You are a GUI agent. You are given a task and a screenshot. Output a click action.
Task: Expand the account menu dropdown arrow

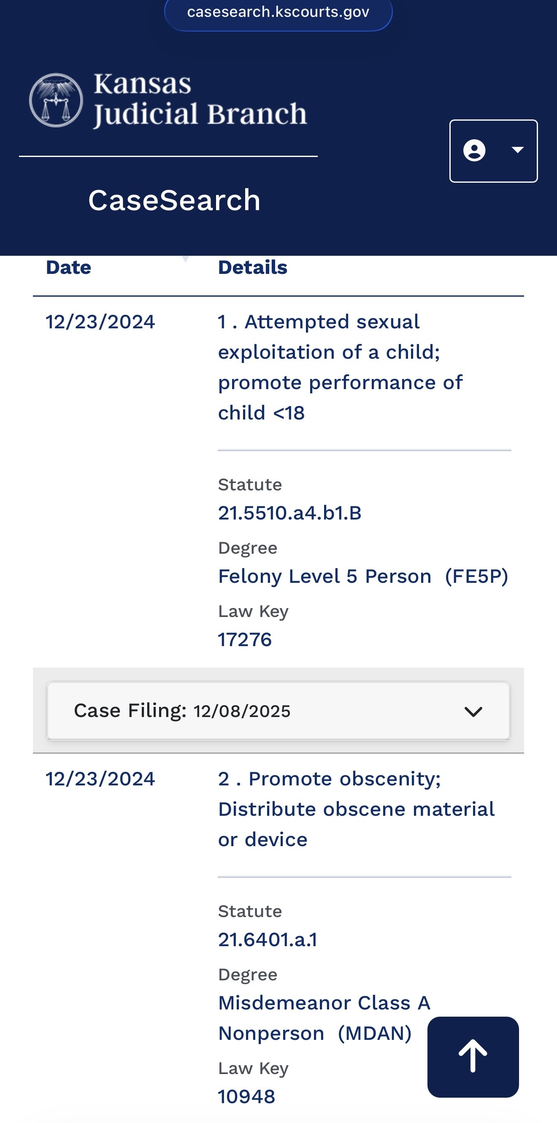click(517, 150)
